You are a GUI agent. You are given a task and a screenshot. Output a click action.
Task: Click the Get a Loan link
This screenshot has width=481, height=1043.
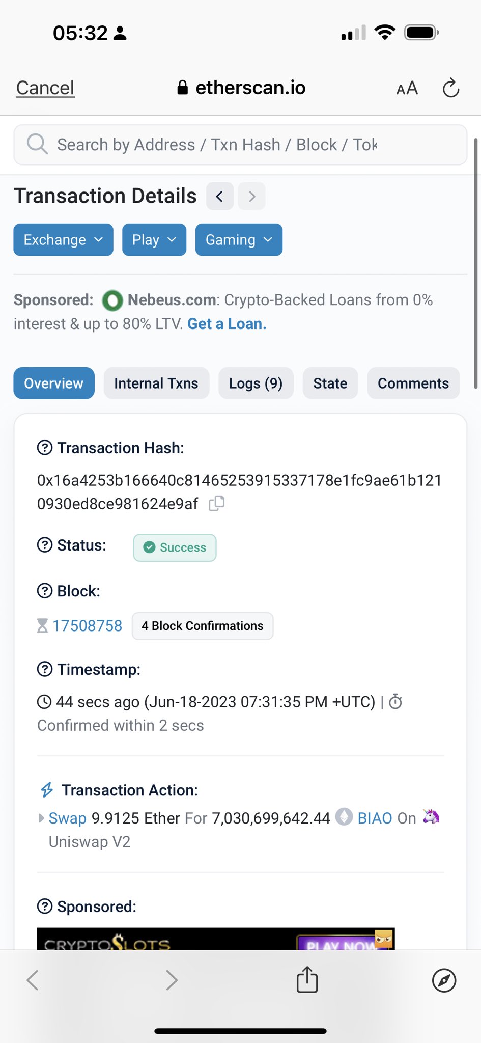pos(227,324)
